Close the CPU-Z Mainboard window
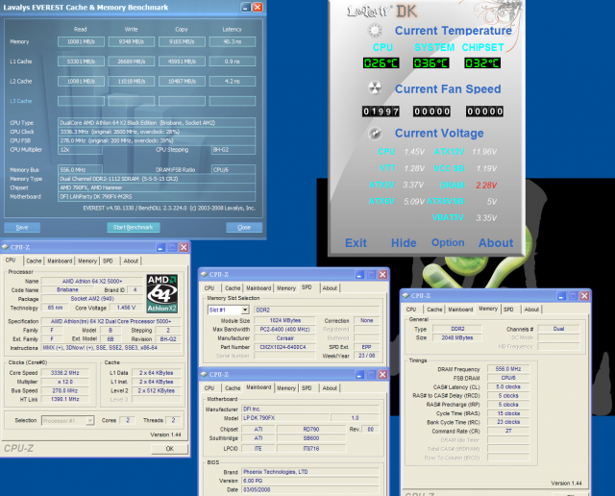Screen dimensions: 615x496 [382, 374]
